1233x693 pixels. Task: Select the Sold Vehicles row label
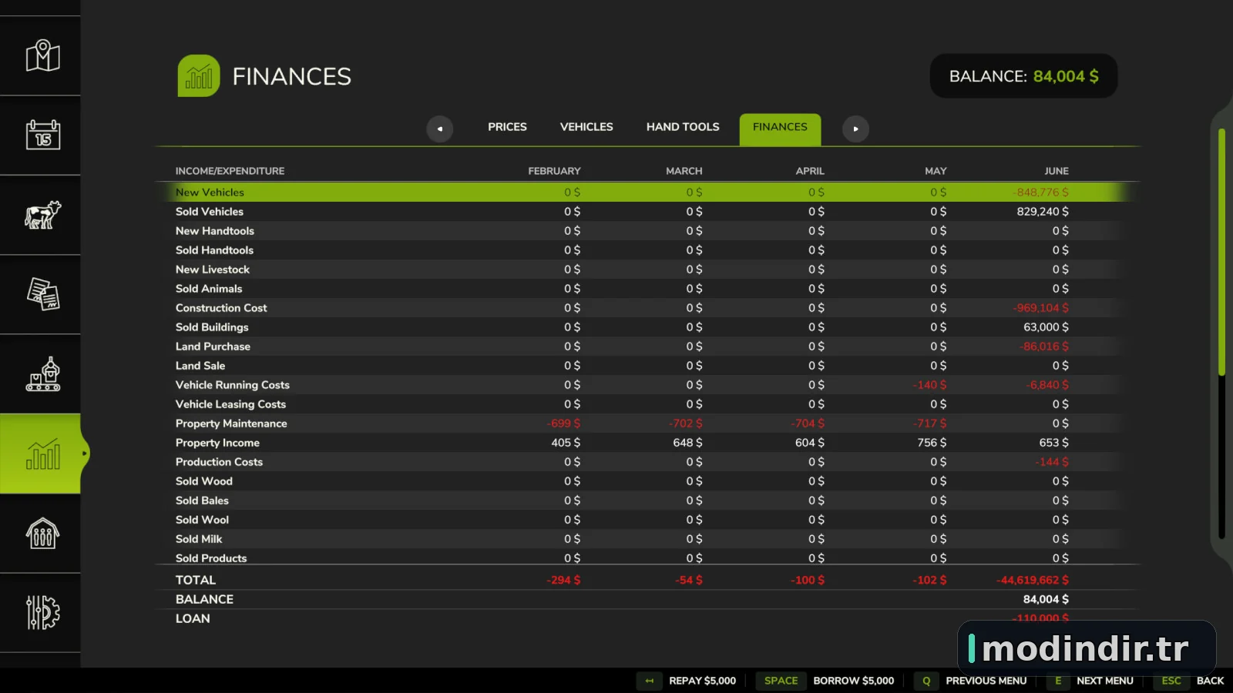tap(209, 212)
